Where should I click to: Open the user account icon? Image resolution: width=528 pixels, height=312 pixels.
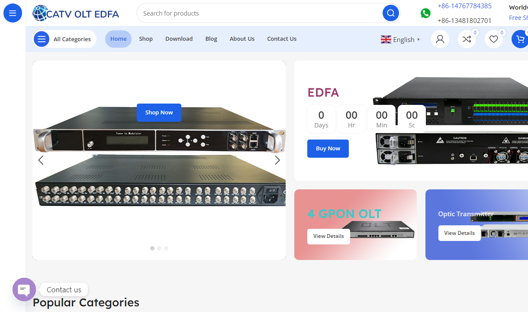click(x=440, y=39)
